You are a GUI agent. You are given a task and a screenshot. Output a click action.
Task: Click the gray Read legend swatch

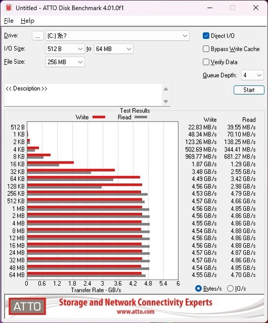[141, 117]
